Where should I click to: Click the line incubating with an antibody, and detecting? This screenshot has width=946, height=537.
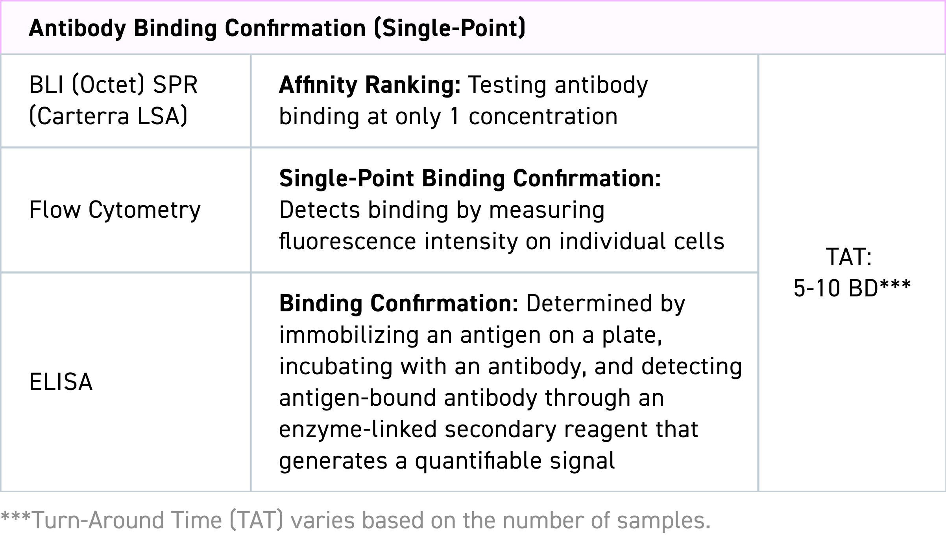(510, 366)
